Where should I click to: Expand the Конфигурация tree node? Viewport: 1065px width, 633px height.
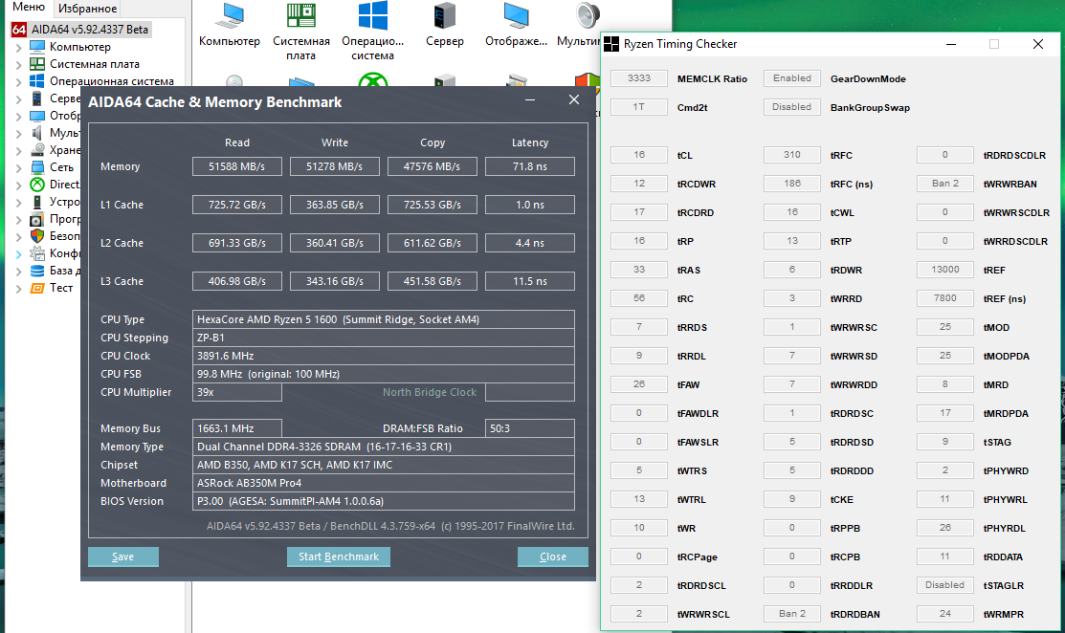(x=19, y=253)
